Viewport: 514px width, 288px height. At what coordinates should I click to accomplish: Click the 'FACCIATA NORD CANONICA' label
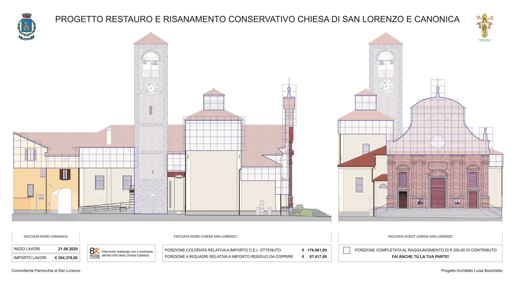[x=46, y=236]
